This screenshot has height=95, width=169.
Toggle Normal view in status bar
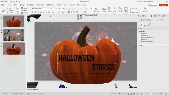130,94
